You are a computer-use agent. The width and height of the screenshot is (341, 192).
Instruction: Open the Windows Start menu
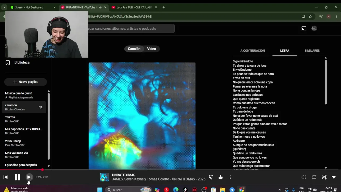pyautogui.click(x=100, y=190)
